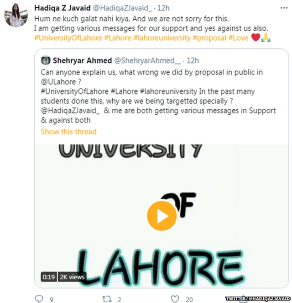This screenshot has height=303, width=292.
Task: Open the #Lahore hashtag link
Action: coord(118,37)
